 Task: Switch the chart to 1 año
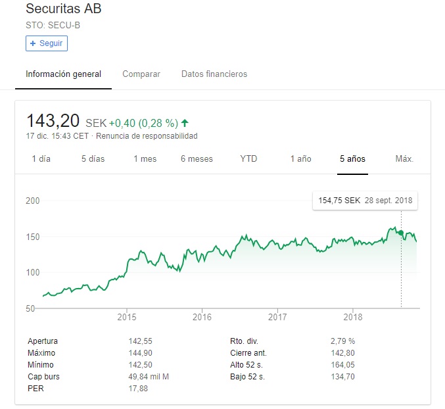pos(300,159)
